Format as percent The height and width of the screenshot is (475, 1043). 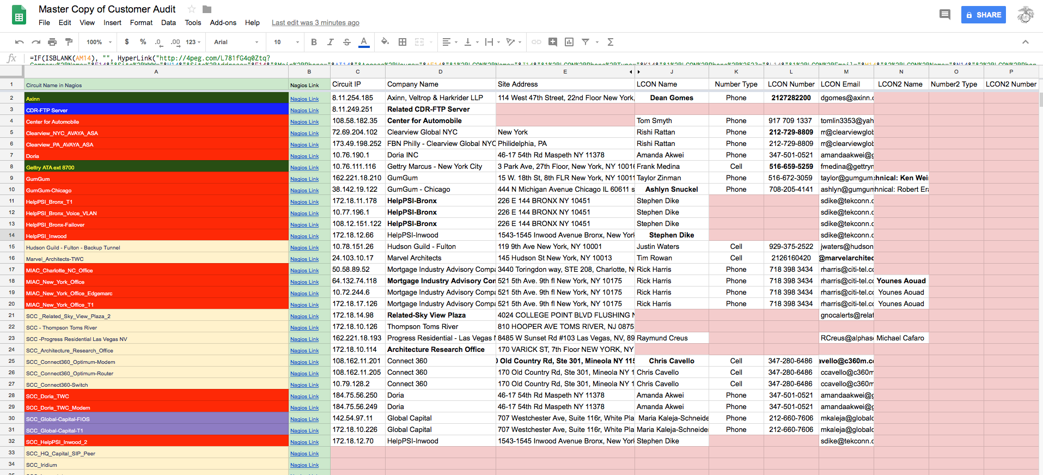pos(143,42)
